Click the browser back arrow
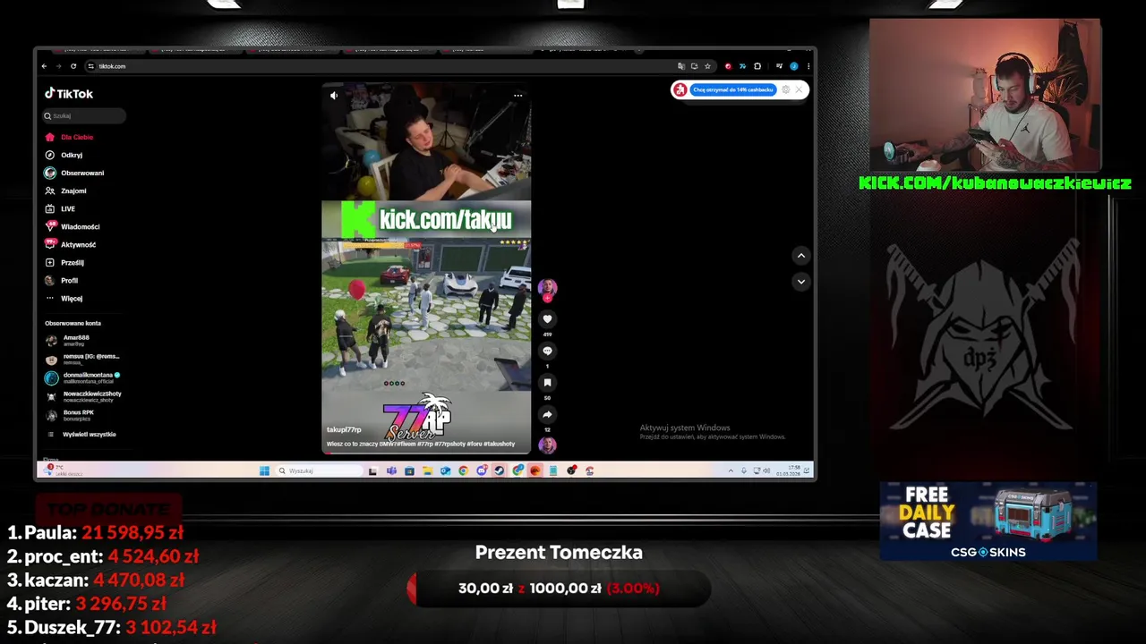 (x=44, y=66)
